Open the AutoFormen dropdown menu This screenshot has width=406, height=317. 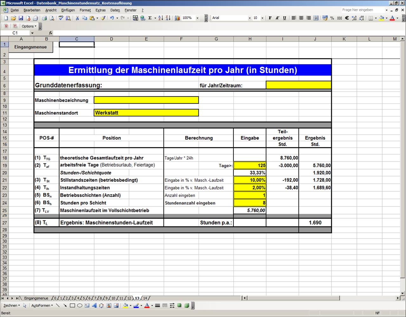coord(42,306)
